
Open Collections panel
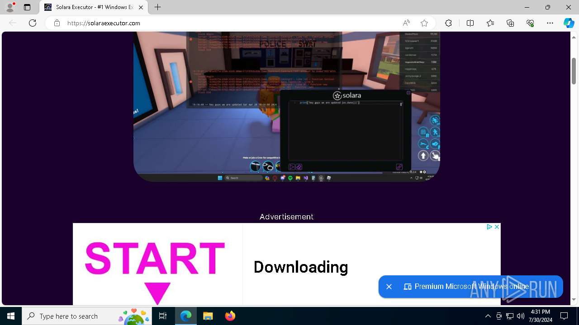click(510, 23)
